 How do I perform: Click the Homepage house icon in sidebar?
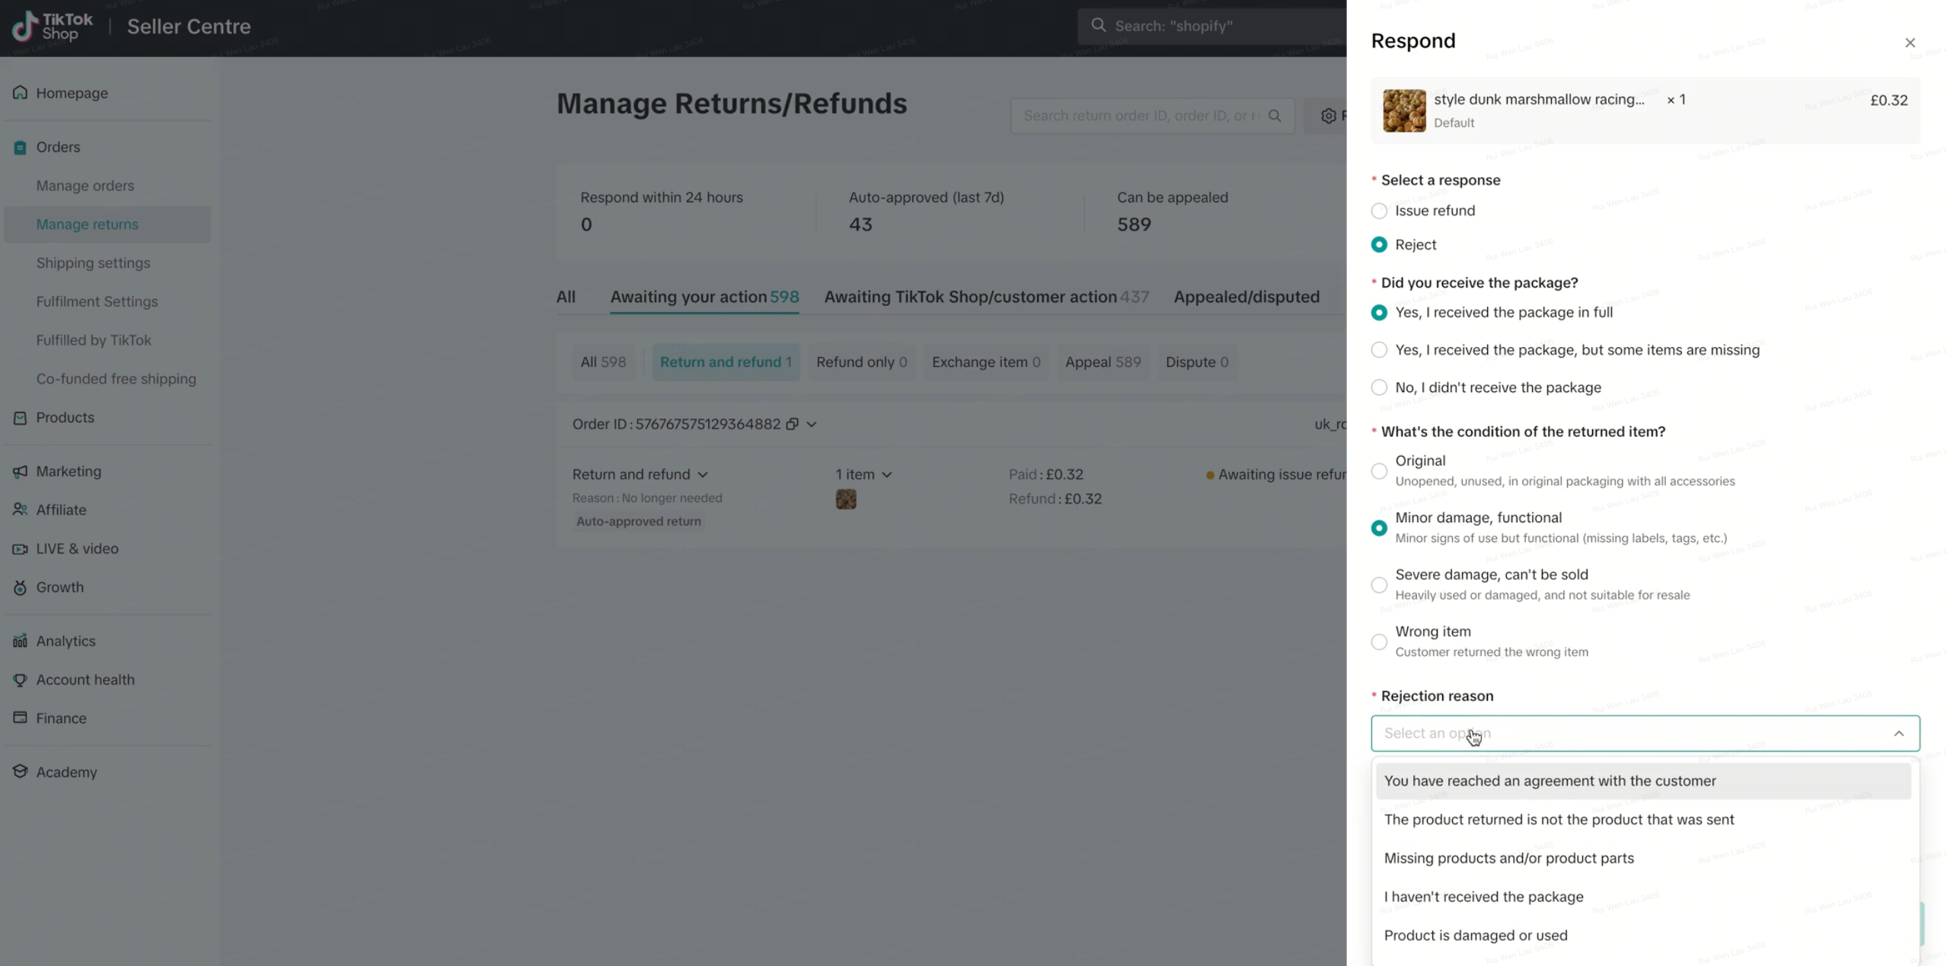(x=21, y=93)
